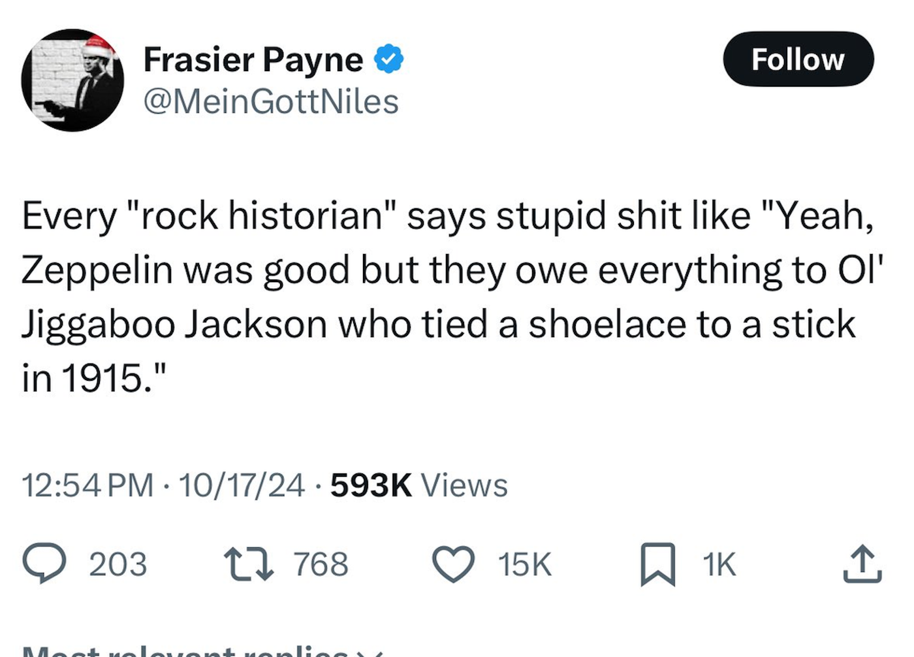Click the 1K bookmarks count

[x=719, y=564]
